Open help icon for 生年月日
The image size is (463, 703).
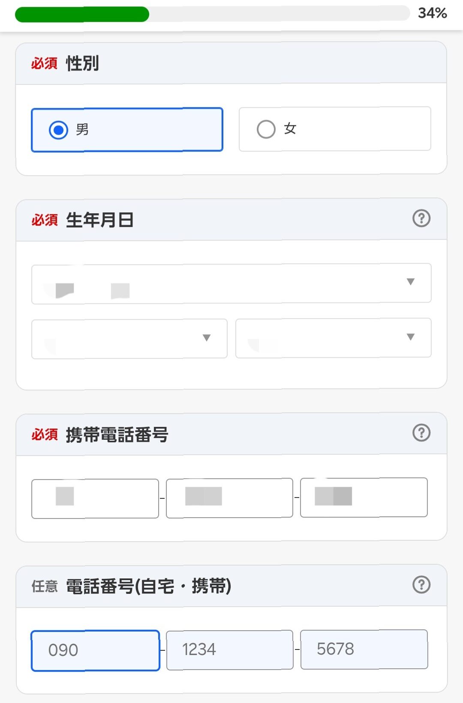(x=421, y=218)
